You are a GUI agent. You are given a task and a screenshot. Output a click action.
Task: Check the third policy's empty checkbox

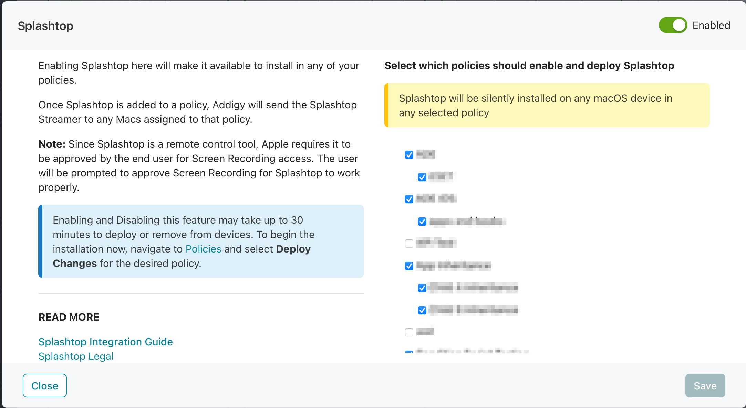(x=409, y=244)
